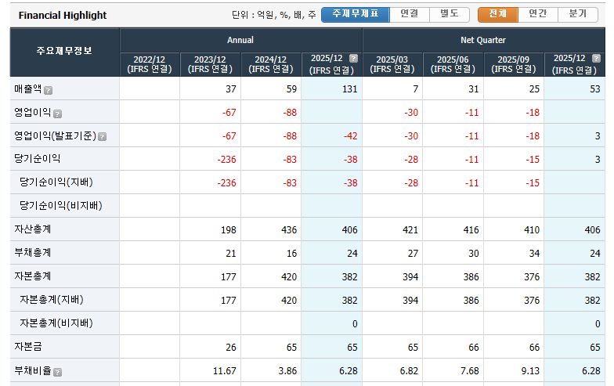Click the Financial Highlight title
Screen dimensions: 614x386
pyautogui.click(x=63, y=15)
